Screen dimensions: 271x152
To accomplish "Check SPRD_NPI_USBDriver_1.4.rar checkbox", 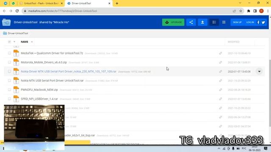I will coord(9,99).
